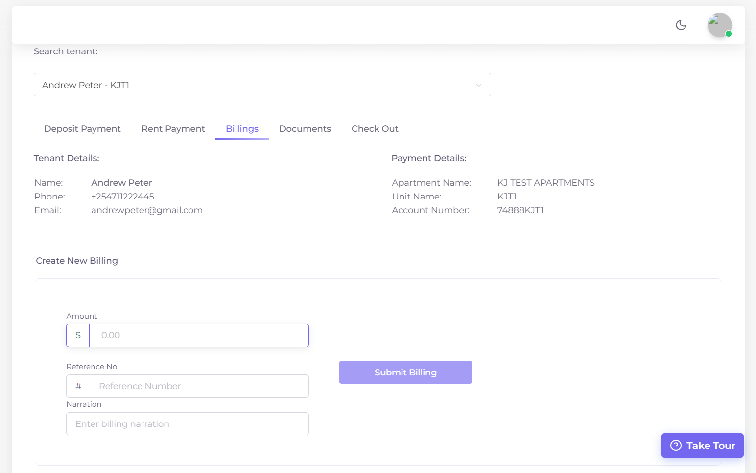Viewport: 756px width, 473px height.
Task: Click the billing narration text field
Action: tap(188, 423)
